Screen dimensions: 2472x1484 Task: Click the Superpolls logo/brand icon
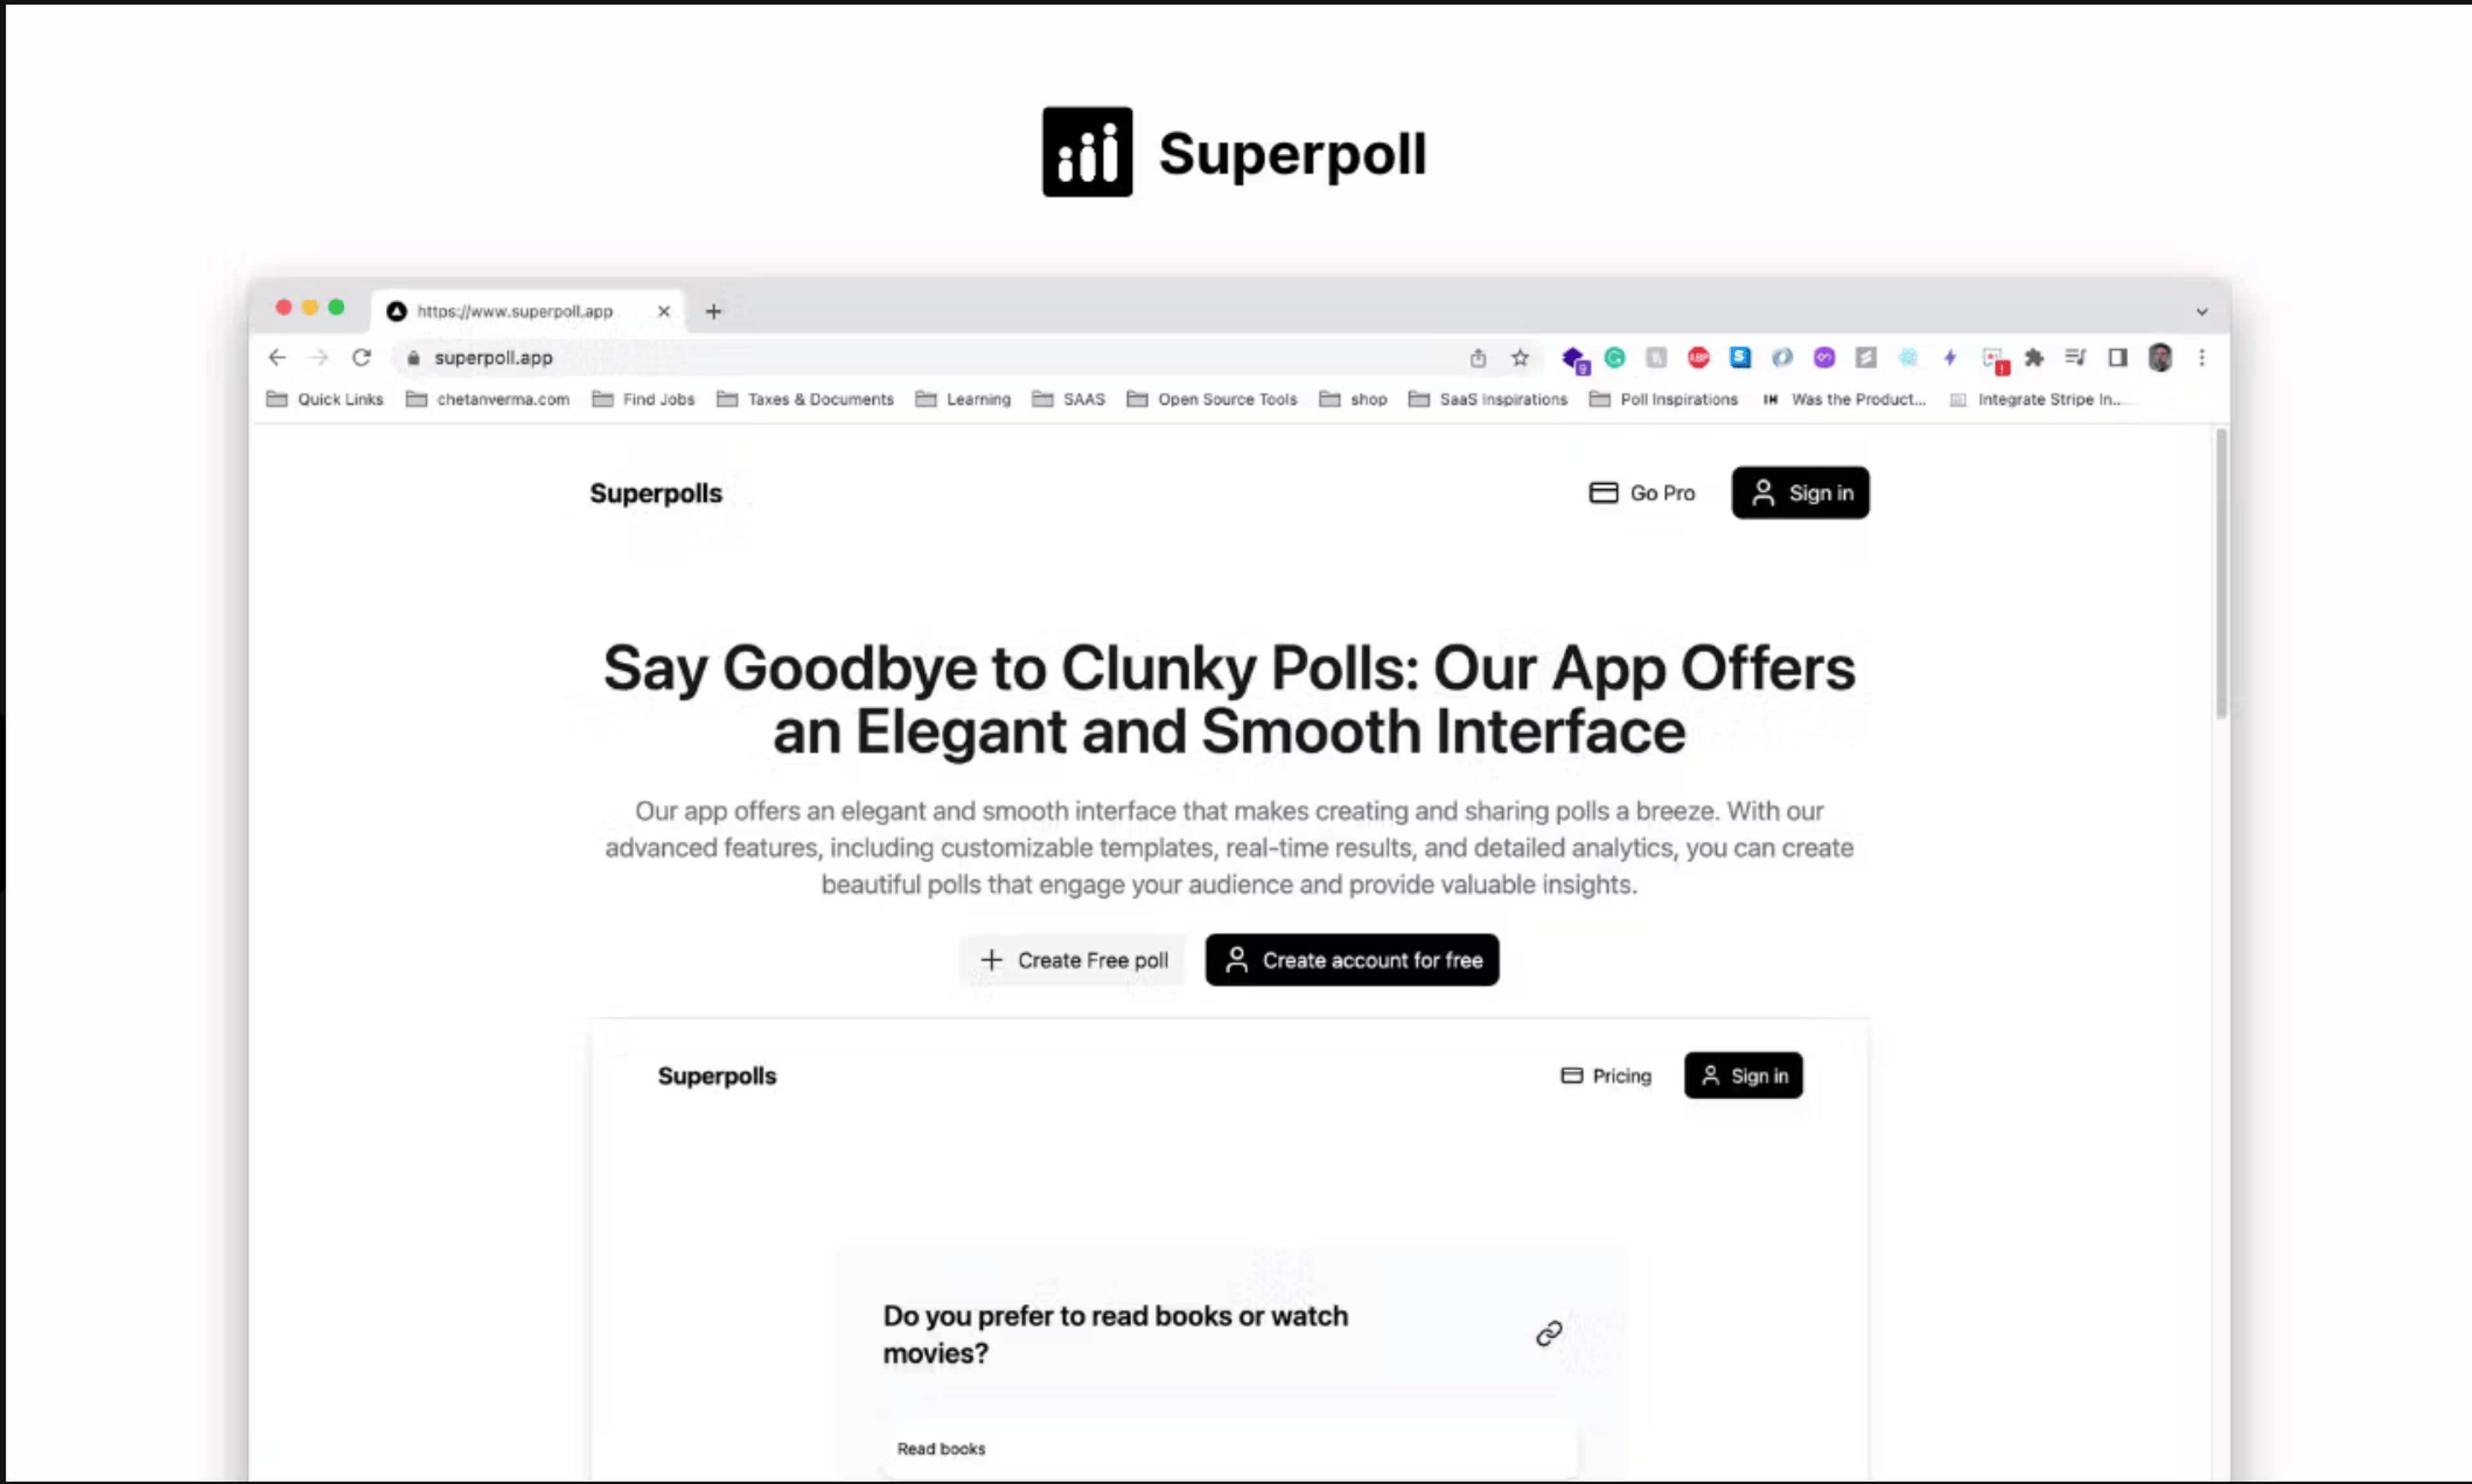(x=657, y=492)
